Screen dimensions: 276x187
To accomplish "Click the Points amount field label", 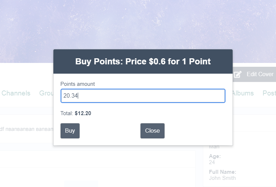I will pos(77,84).
